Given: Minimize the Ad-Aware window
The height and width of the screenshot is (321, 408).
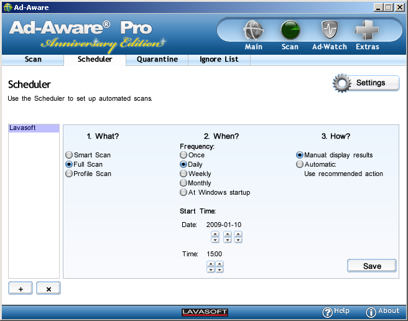Looking at the screenshot, I should pyautogui.click(x=378, y=7).
